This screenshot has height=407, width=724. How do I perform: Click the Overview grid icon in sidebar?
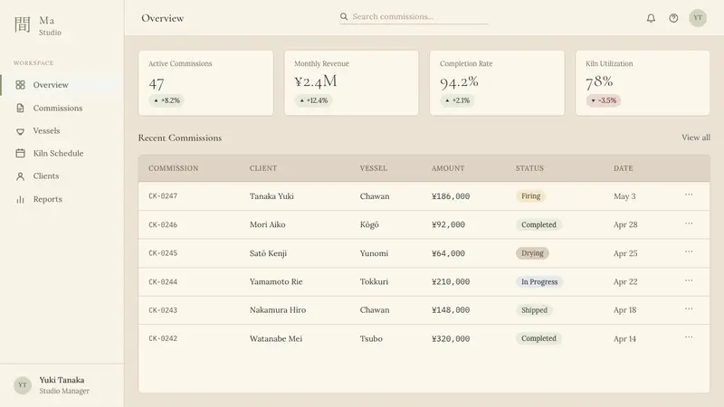point(20,85)
